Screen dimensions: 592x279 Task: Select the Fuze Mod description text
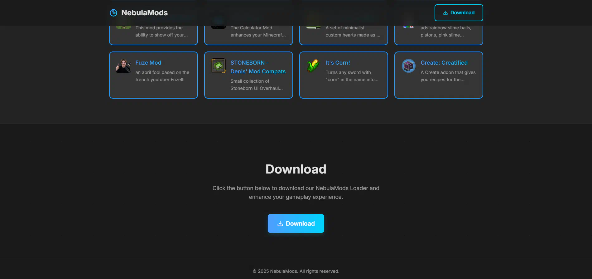point(162,76)
